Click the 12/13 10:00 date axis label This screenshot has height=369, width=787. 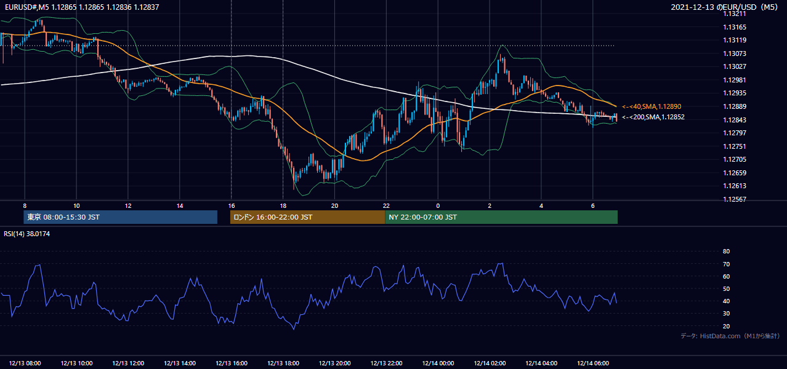tap(77, 363)
